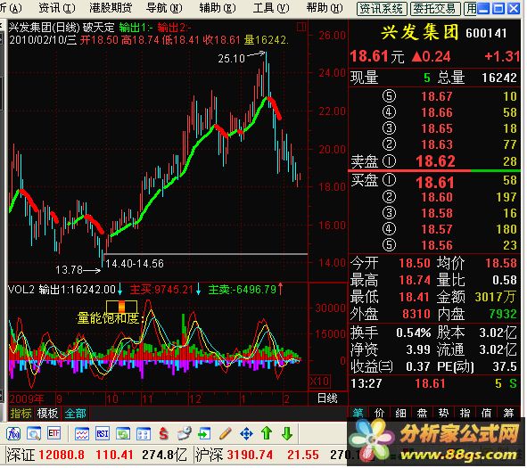This screenshot has width=527, height=468.
Task: Switch to the 全部 tab
Action: click(x=75, y=414)
